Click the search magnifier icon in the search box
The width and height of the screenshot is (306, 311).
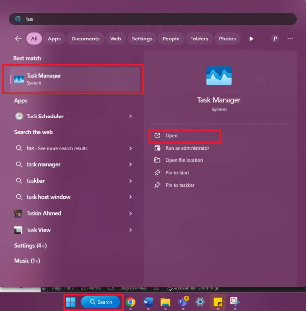click(18, 19)
